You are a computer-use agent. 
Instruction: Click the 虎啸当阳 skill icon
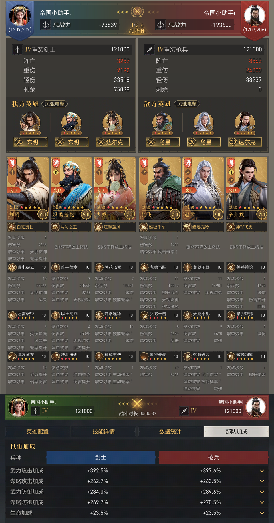point(144,268)
